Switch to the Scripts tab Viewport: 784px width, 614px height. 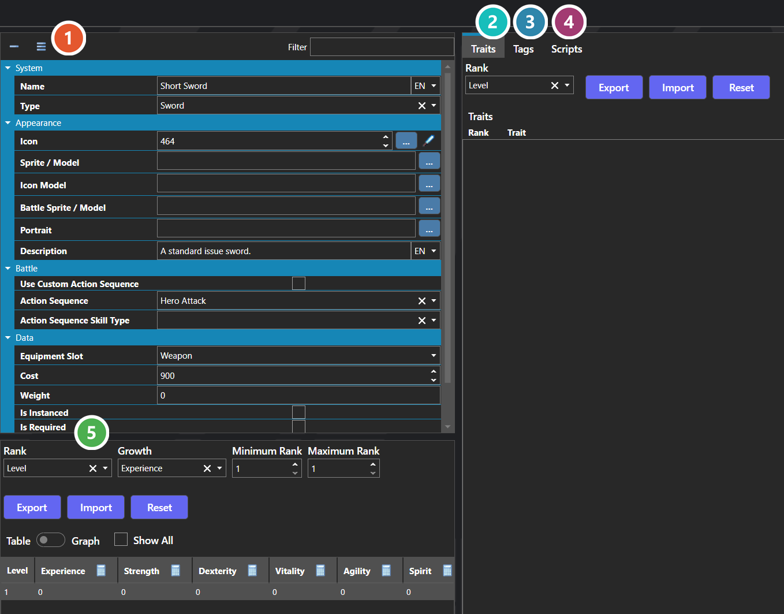click(x=566, y=49)
